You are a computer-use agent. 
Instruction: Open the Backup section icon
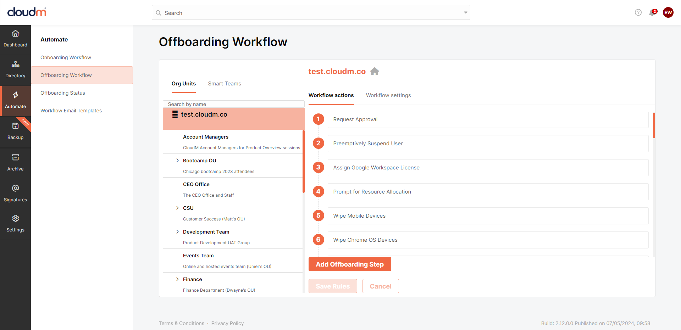(x=15, y=126)
